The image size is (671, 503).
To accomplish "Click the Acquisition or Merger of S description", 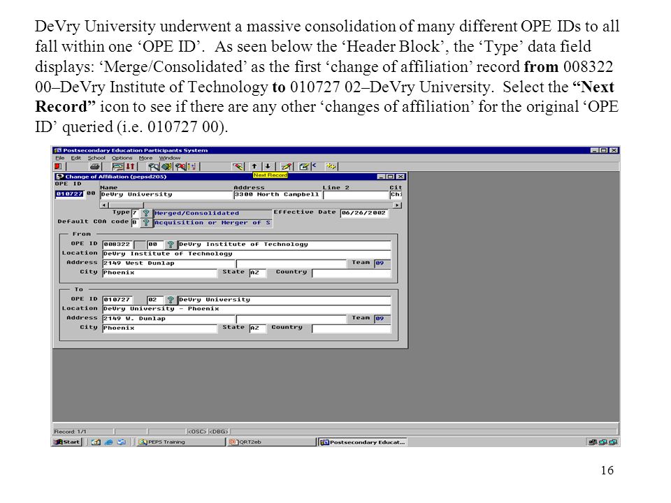I will coord(212,222).
